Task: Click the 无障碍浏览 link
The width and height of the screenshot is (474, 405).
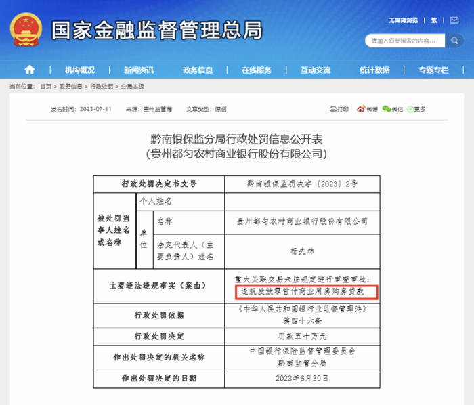Action: click(x=404, y=20)
